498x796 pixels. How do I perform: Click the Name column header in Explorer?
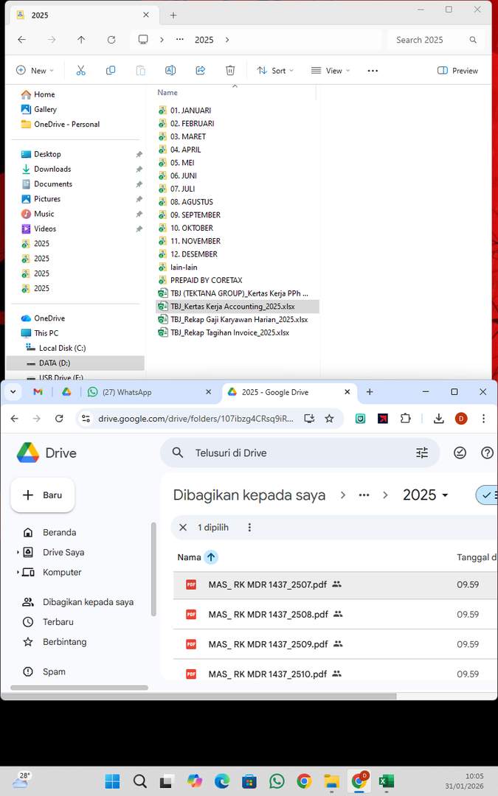click(167, 92)
